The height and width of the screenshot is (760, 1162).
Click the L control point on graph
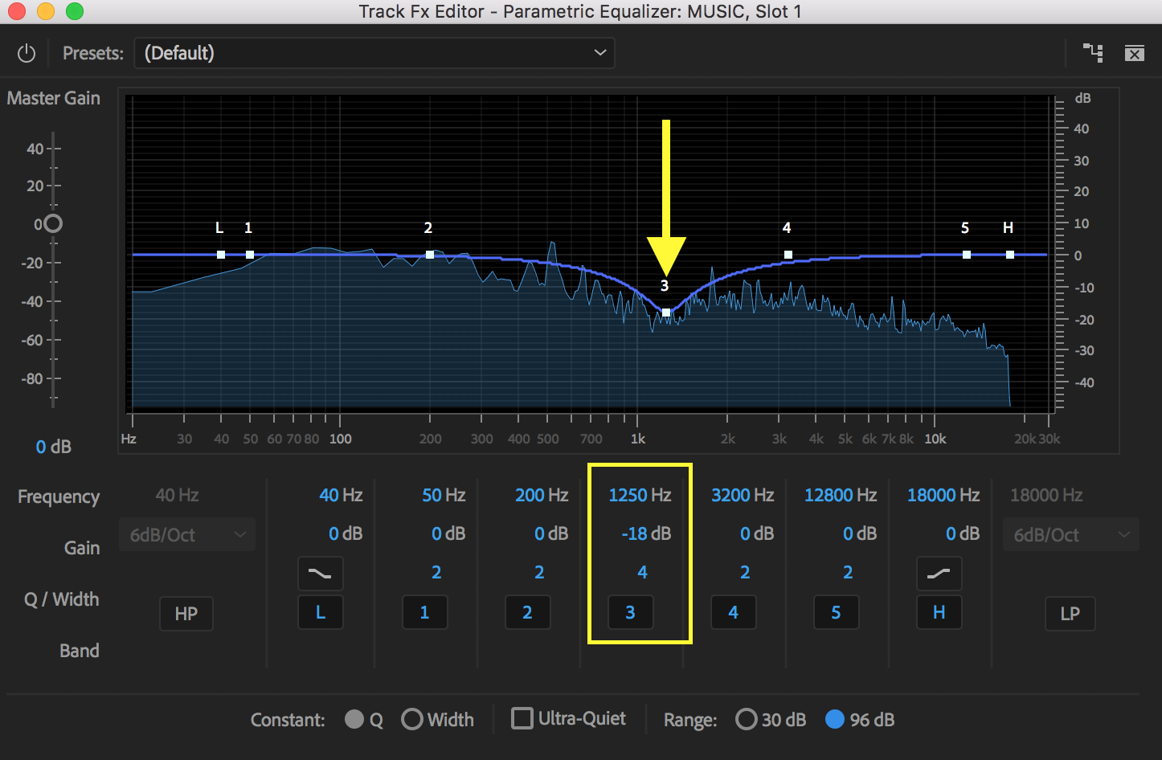coord(221,255)
